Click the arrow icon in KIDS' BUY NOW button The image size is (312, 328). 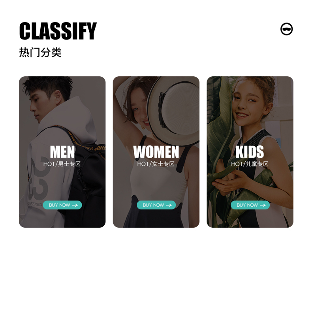(x=263, y=205)
